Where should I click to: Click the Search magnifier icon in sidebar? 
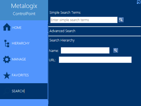click(7, 91)
